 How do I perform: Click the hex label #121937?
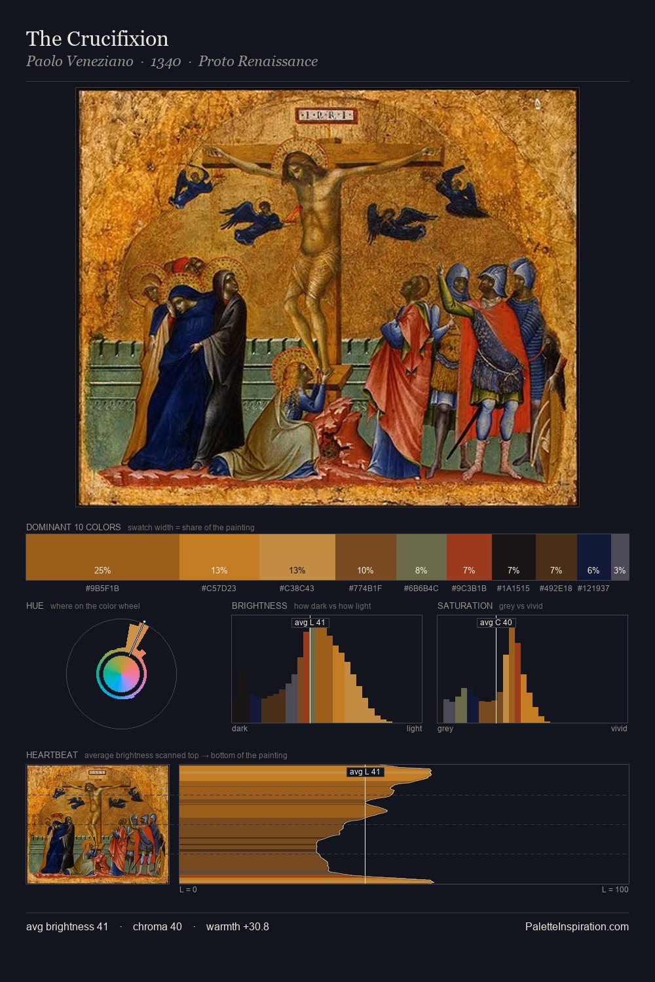coord(593,589)
